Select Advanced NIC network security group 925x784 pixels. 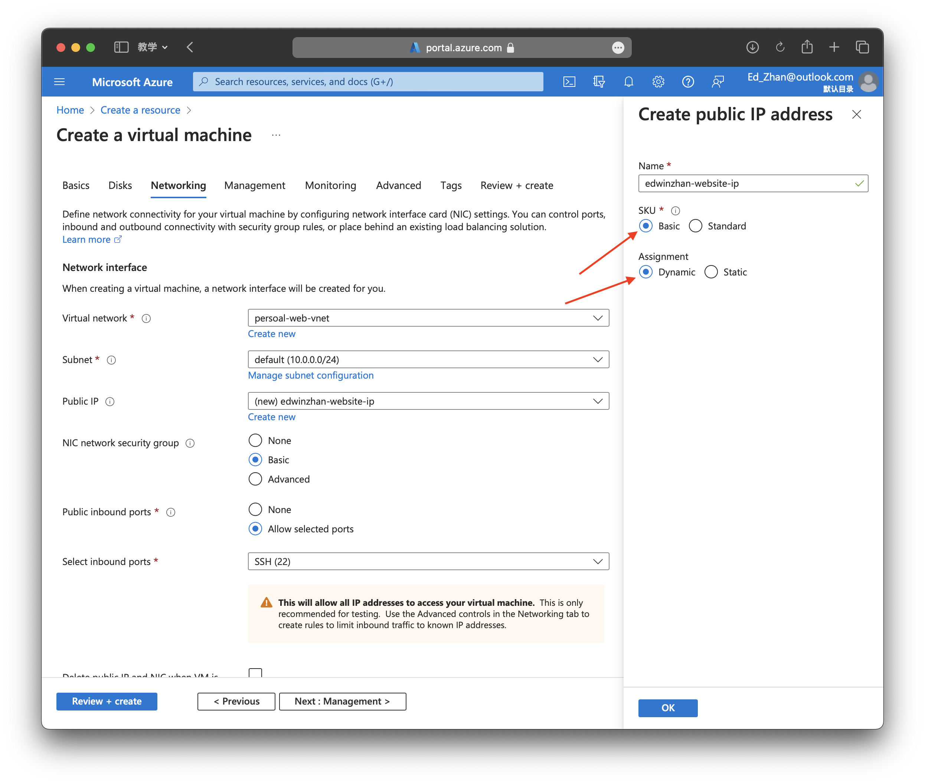[x=255, y=479]
